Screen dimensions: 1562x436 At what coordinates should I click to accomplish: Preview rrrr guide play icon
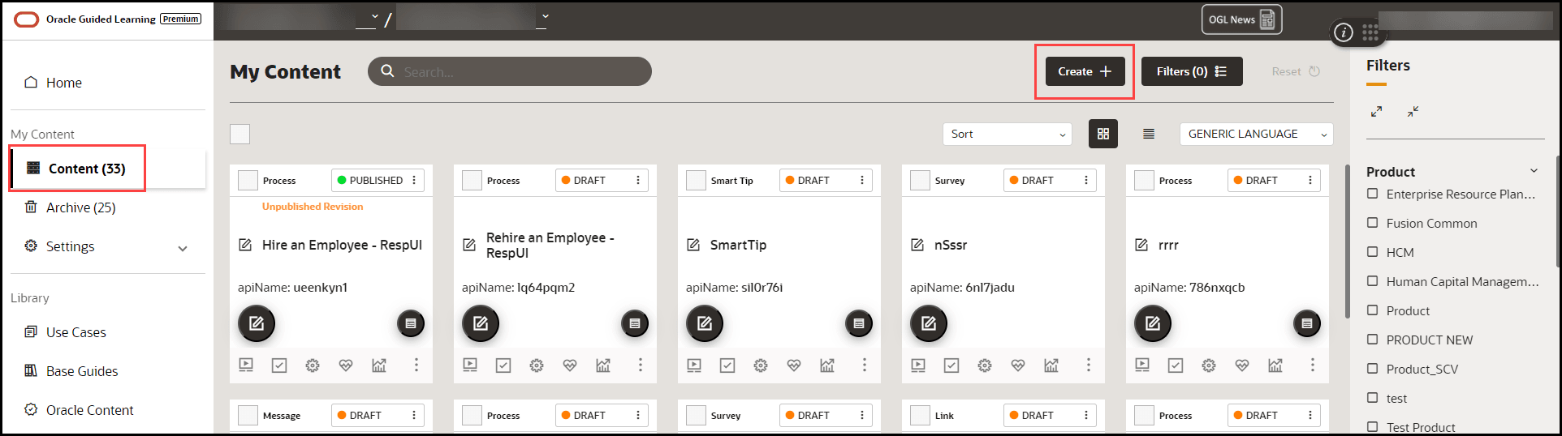[1142, 365]
